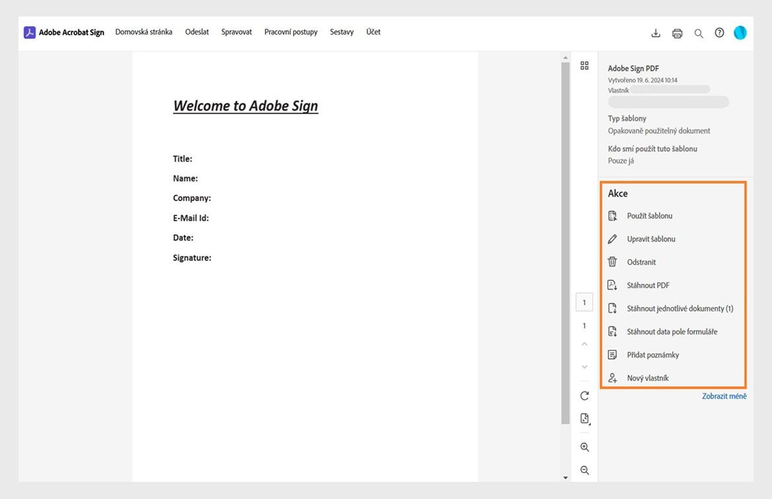
Task: Open help via the question mark icon
Action: [x=719, y=33]
